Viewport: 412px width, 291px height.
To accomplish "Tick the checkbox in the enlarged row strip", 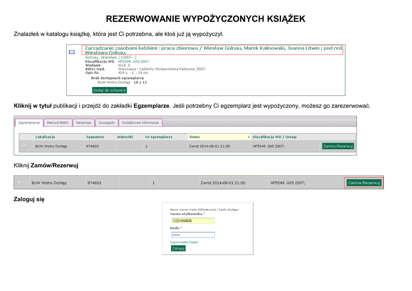I will [x=19, y=182].
